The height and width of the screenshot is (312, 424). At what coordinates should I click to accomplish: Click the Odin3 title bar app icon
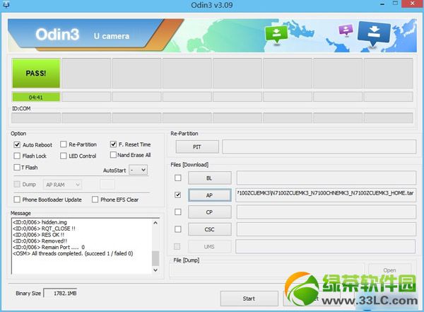click(x=6, y=5)
